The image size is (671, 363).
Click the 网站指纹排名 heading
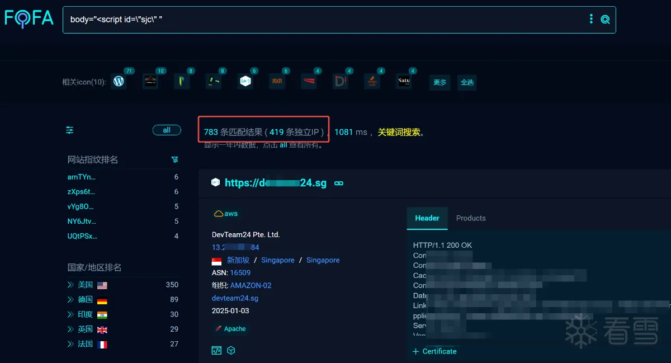coord(93,160)
